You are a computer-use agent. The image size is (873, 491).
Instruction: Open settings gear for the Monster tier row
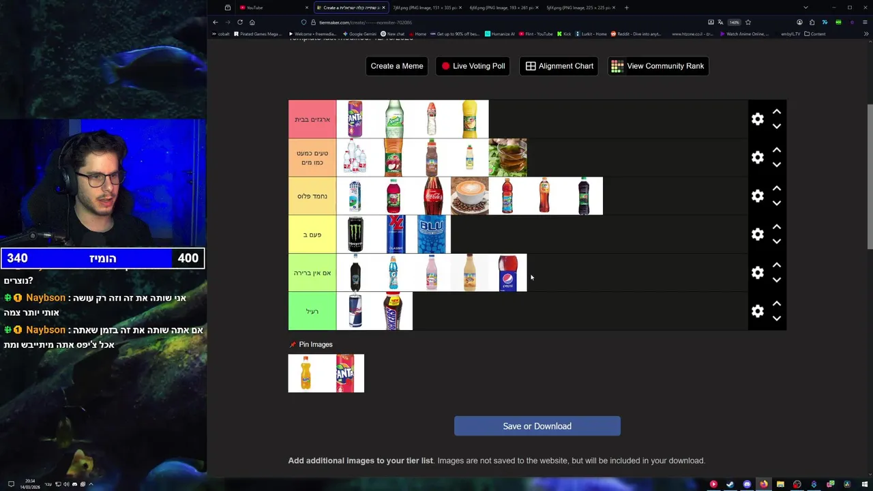[x=758, y=235]
